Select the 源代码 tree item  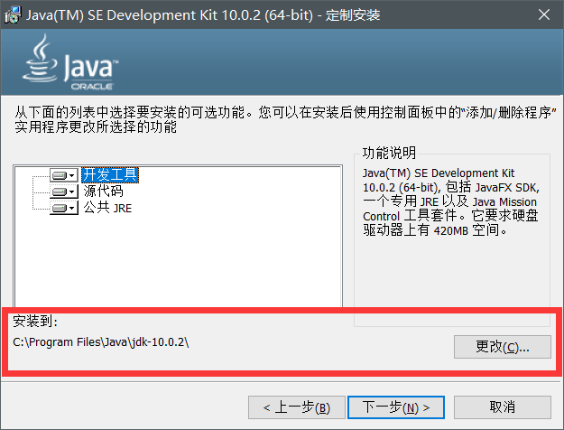[x=104, y=192]
